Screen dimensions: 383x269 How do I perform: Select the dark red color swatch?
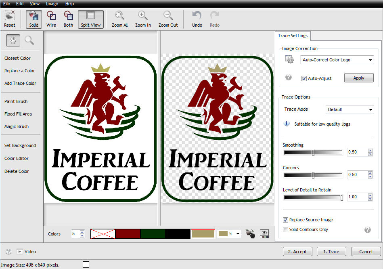click(128, 234)
